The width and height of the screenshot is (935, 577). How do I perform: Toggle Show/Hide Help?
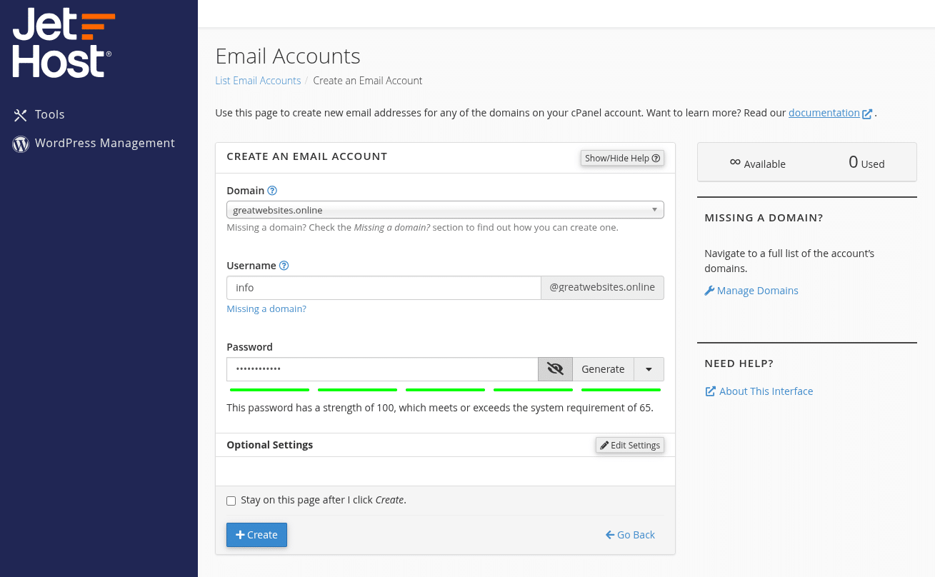pyautogui.click(x=622, y=158)
